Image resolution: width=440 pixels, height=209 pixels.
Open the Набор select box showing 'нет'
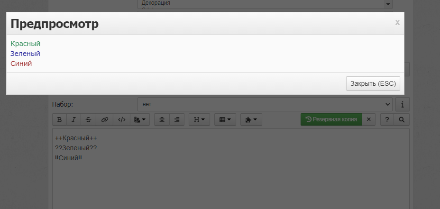265,104
